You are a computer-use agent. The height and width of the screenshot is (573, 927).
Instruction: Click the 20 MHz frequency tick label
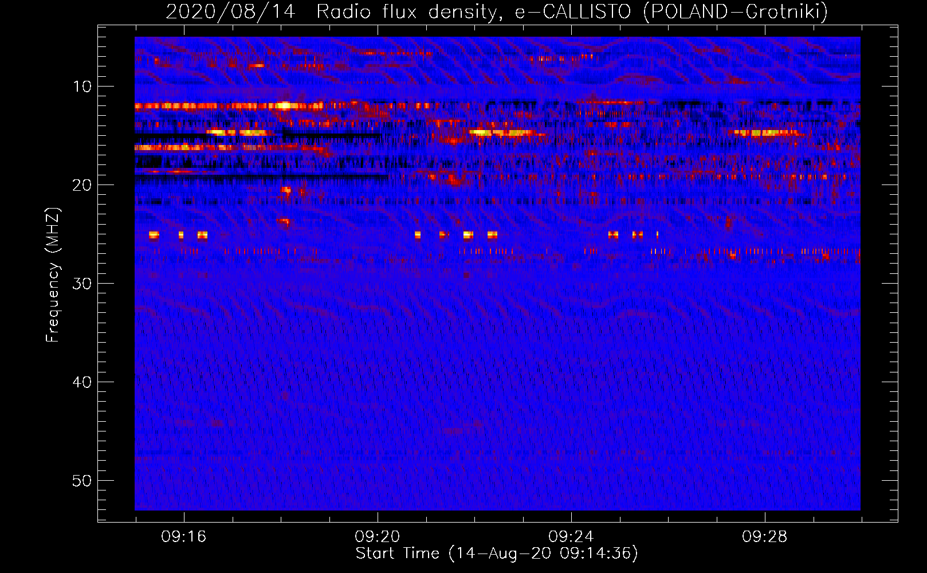(83, 185)
